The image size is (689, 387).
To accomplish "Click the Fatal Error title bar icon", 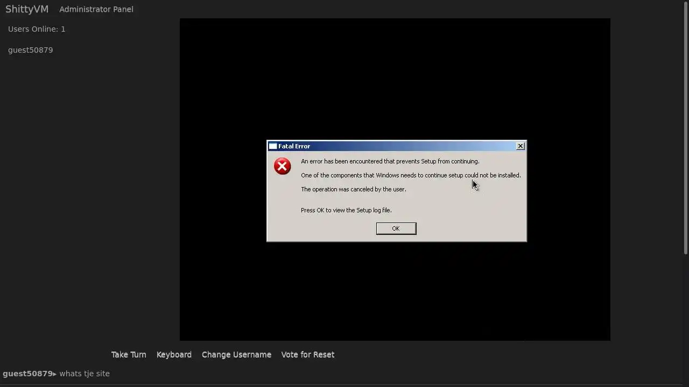I will click(x=273, y=146).
